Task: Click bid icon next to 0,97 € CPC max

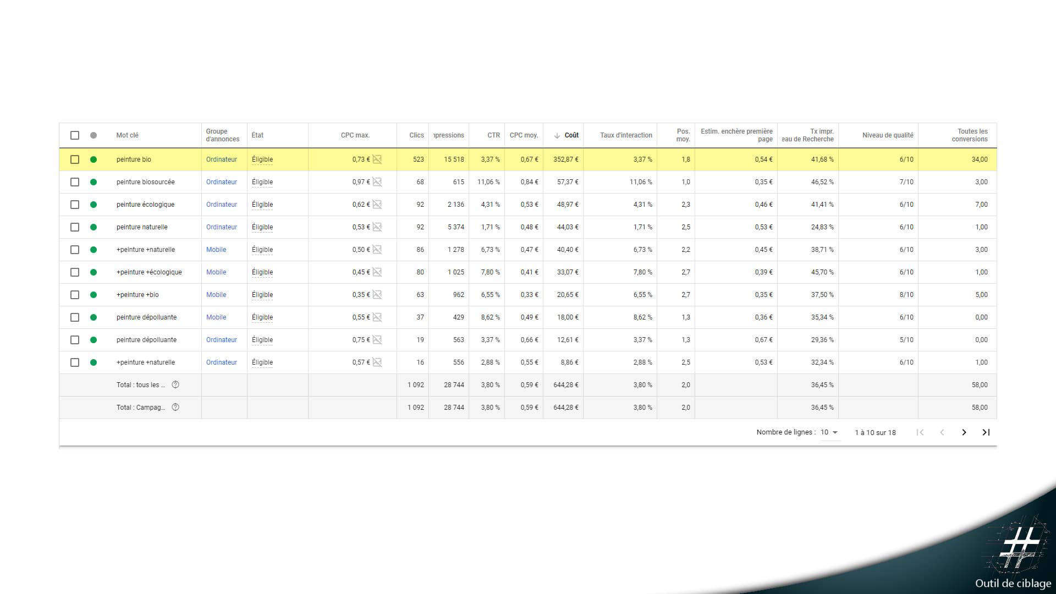Action: coord(377,182)
